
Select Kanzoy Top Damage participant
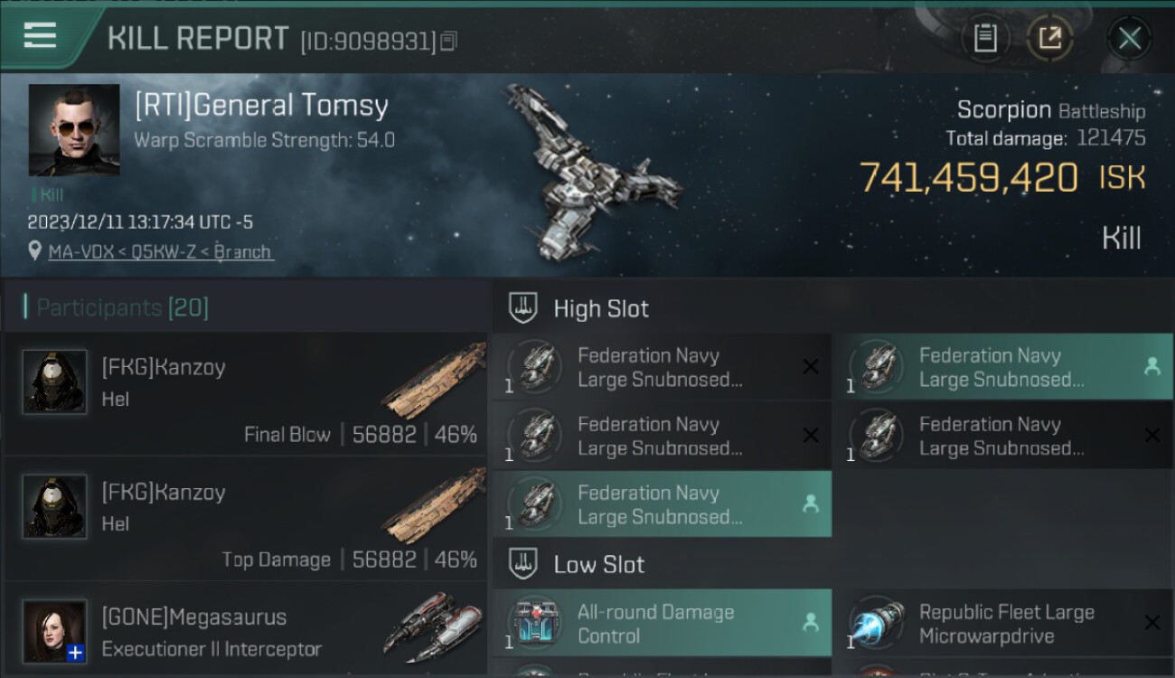pos(246,519)
